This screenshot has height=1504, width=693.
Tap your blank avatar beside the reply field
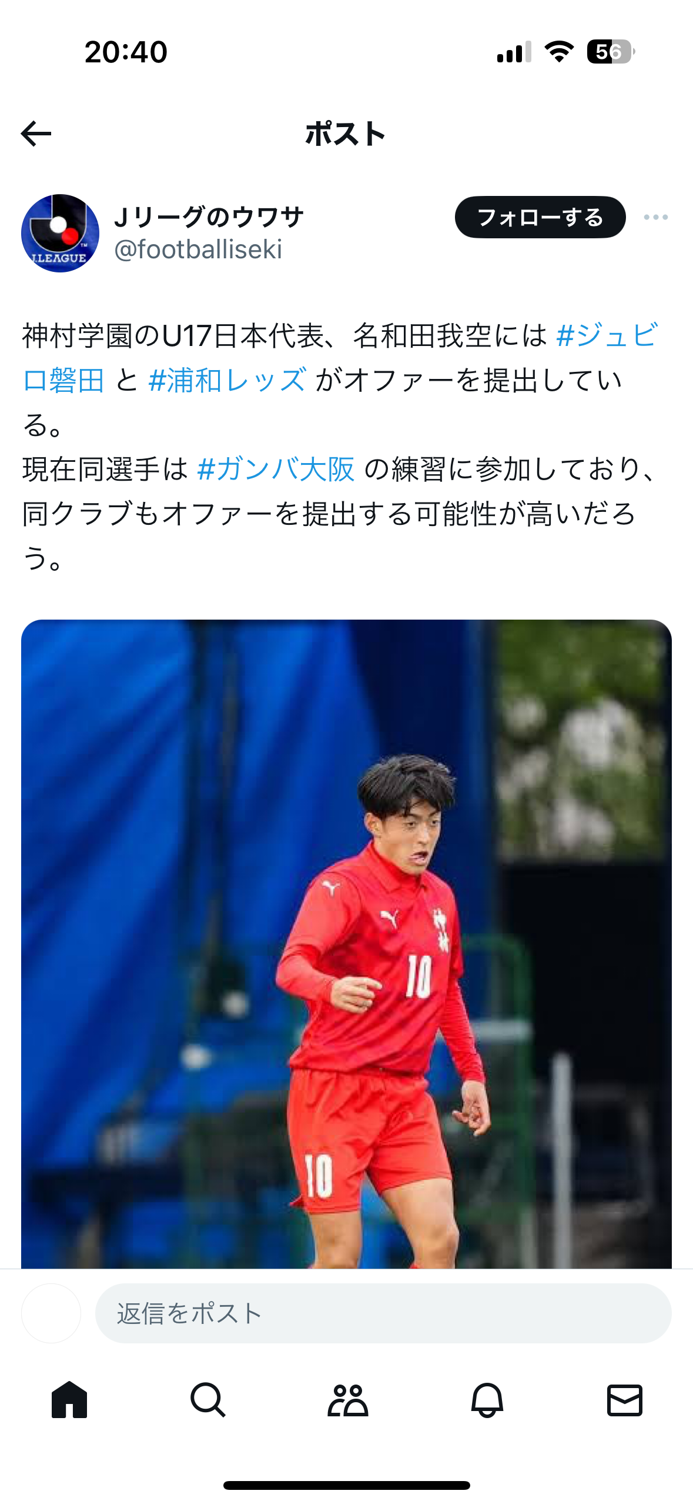51,1313
